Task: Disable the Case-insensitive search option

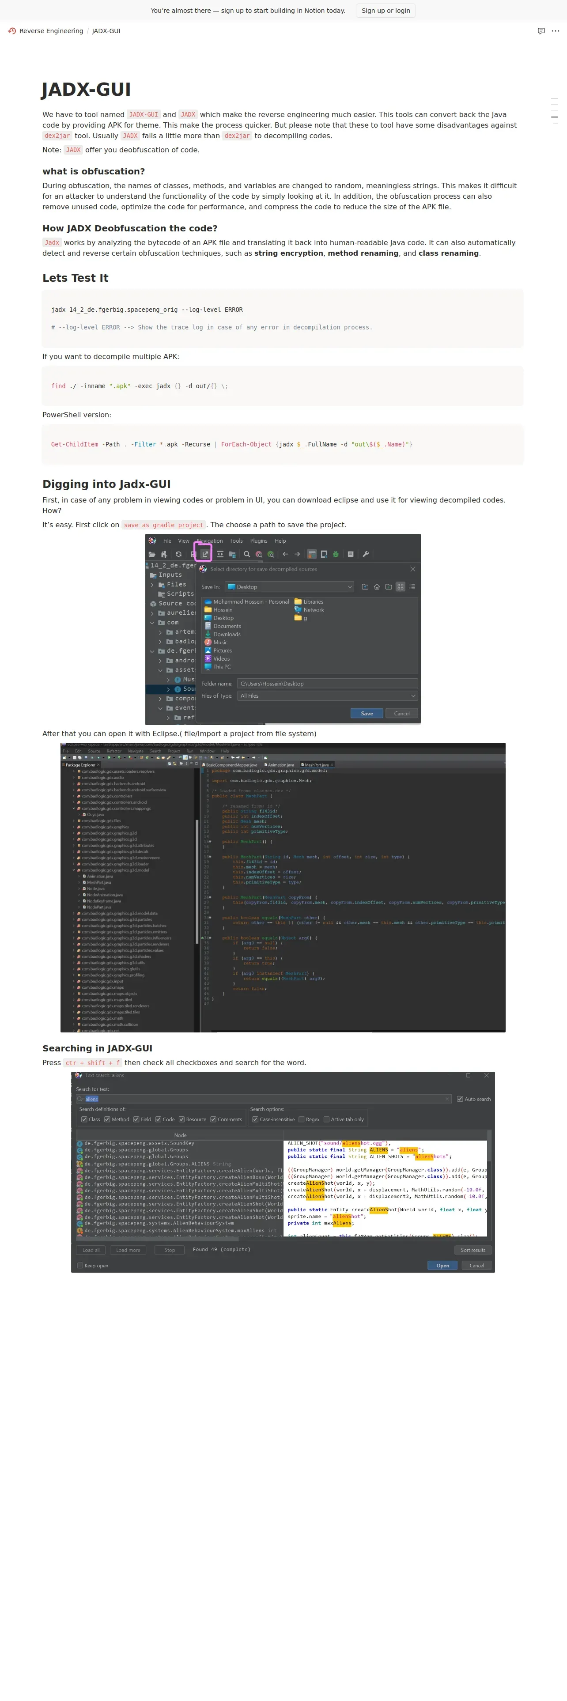Action: pos(255,1119)
